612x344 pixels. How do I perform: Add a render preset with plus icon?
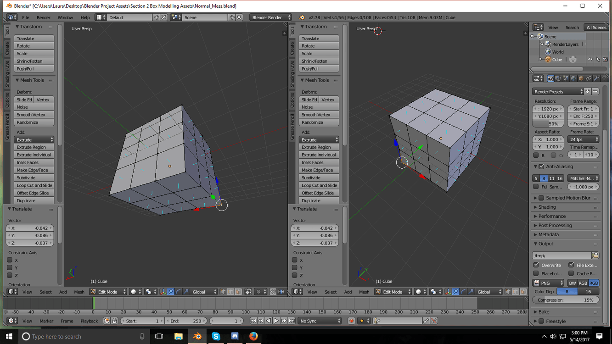pyautogui.click(x=587, y=92)
